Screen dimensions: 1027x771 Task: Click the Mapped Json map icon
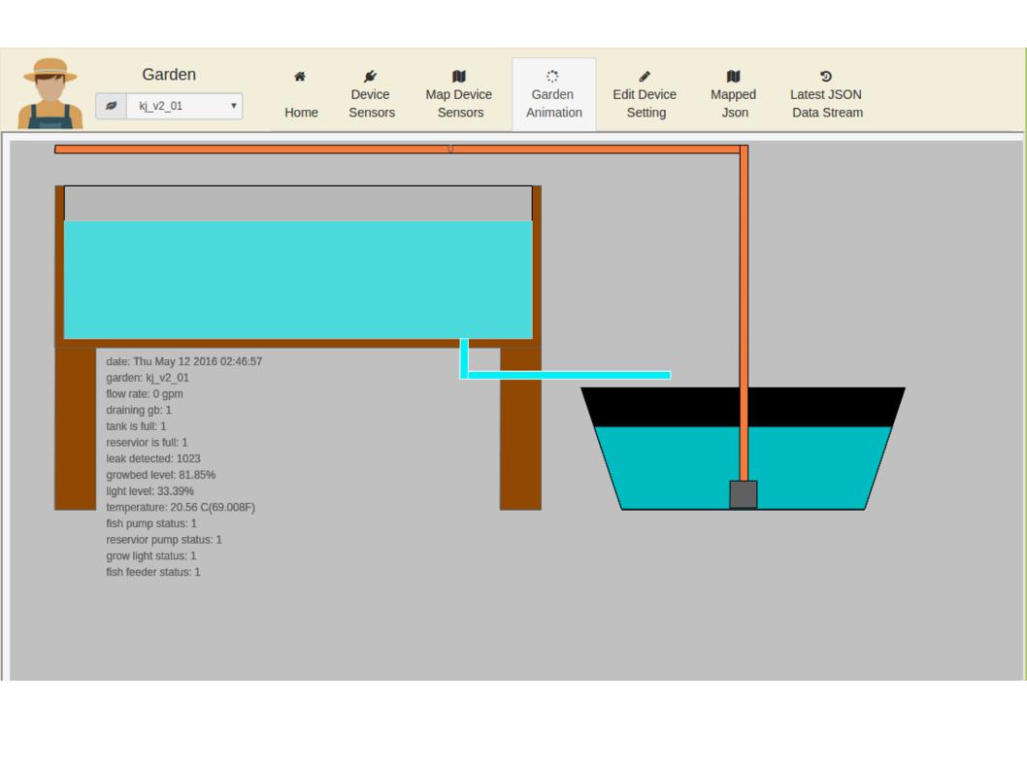point(734,76)
